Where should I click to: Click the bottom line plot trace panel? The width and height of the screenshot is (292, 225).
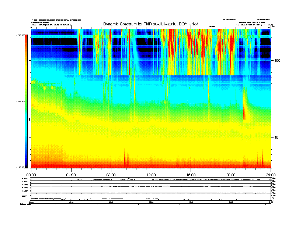pyautogui.click(x=151, y=196)
